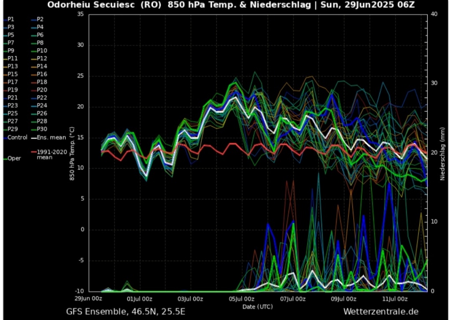Click the P11 legend entry
The width and height of the screenshot is (451, 320).
(x=12, y=59)
